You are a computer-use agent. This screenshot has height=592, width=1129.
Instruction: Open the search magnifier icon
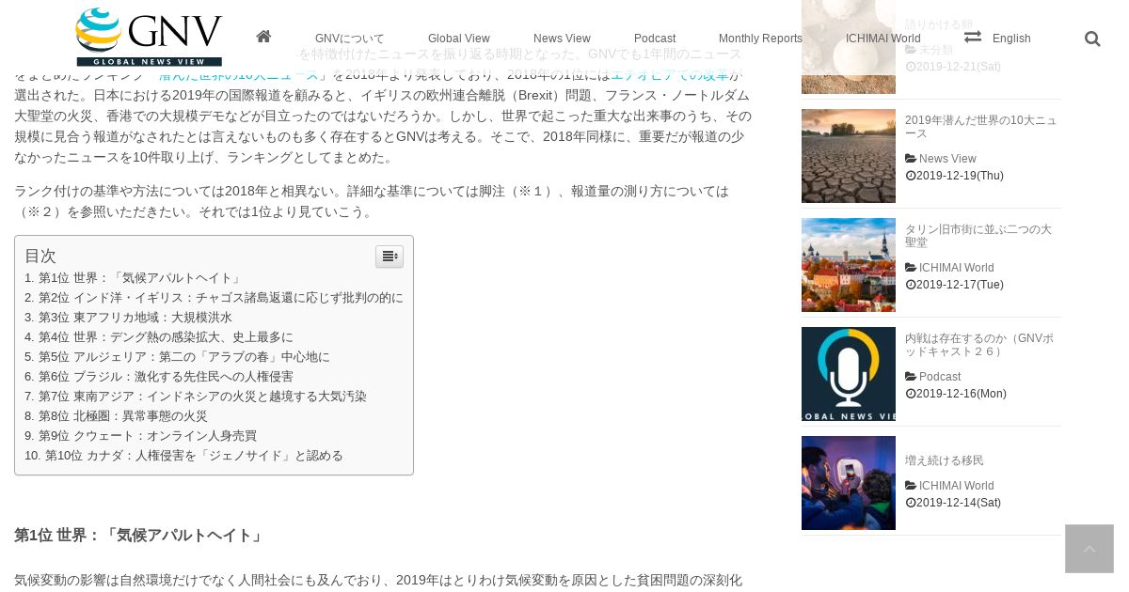tap(1092, 39)
